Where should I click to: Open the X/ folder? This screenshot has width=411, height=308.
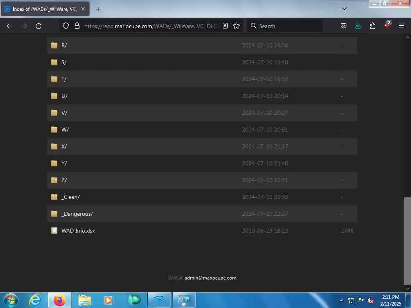click(64, 146)
